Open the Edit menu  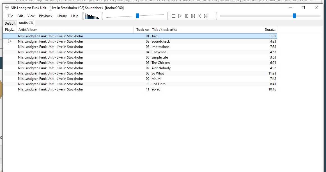pos(20,16)
